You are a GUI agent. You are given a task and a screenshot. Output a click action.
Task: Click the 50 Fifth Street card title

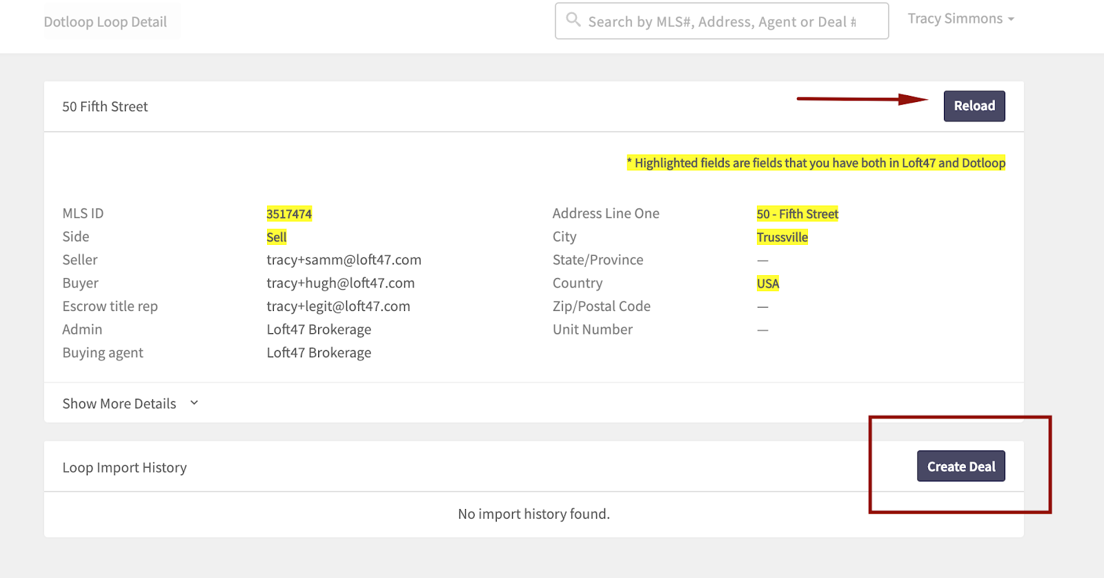click(x=105, y=106)
